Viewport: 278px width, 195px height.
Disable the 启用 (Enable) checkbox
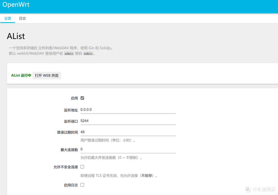coord(82,98)
